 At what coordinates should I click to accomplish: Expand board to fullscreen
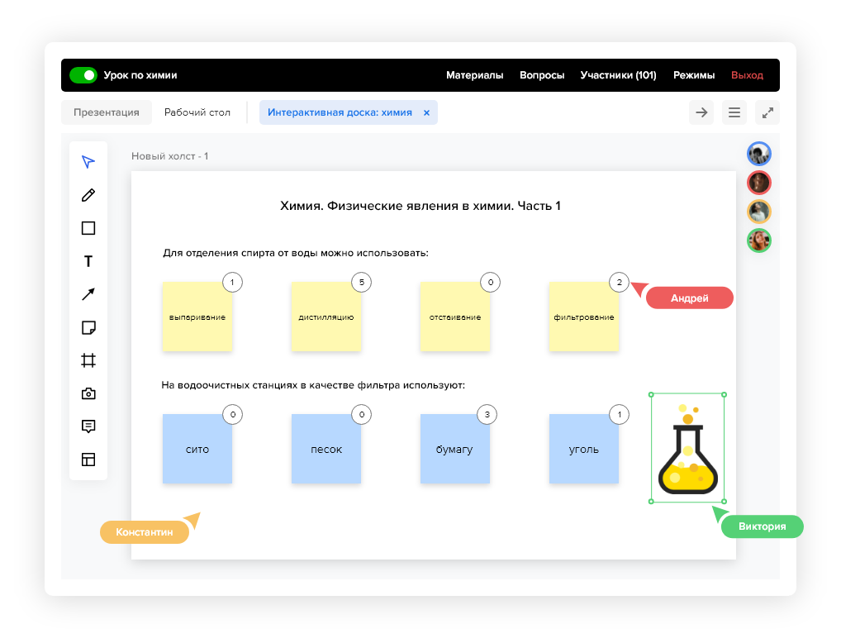(767, 112)
